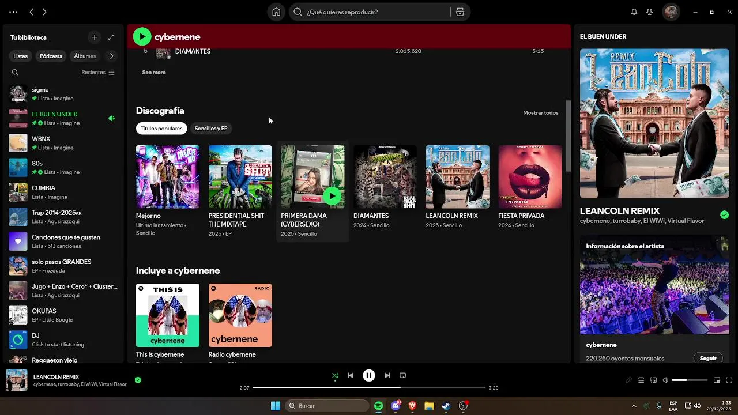Open Discord from taskbar
The width and height of the screenshot is (738, 415).
click(396, 406)
